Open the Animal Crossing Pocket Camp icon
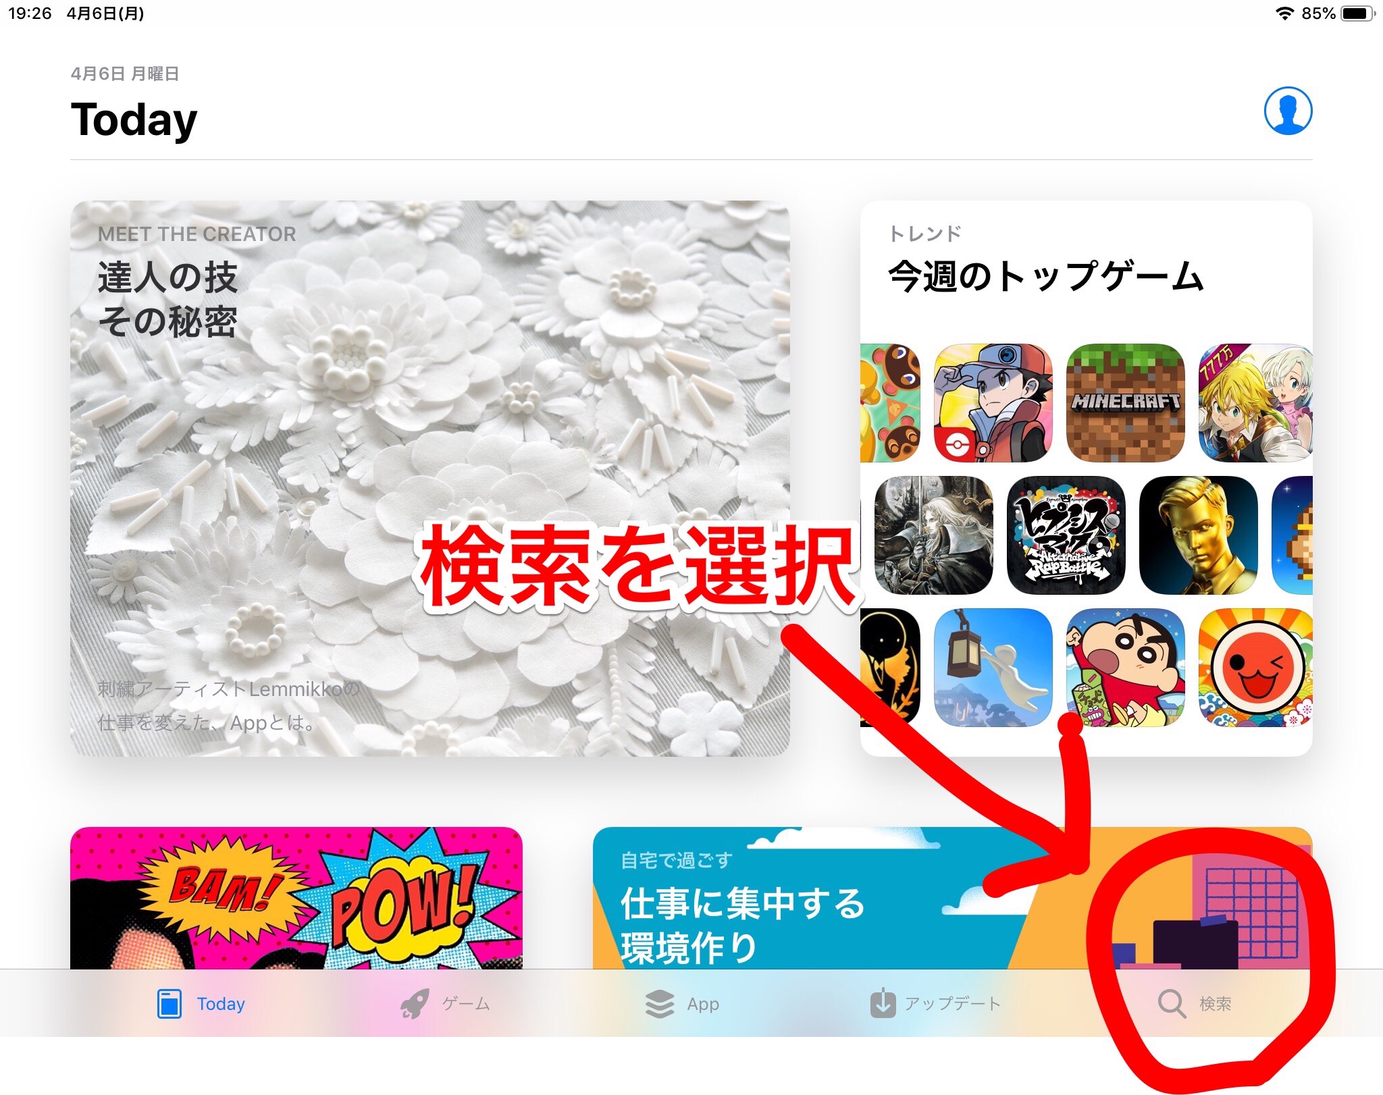Screen dimensions: 1383x1095 click(x=890, y=403)
